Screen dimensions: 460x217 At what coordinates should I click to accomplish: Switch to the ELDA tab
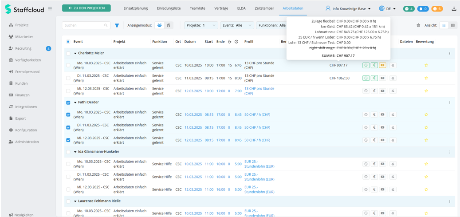tap(241, 8)
